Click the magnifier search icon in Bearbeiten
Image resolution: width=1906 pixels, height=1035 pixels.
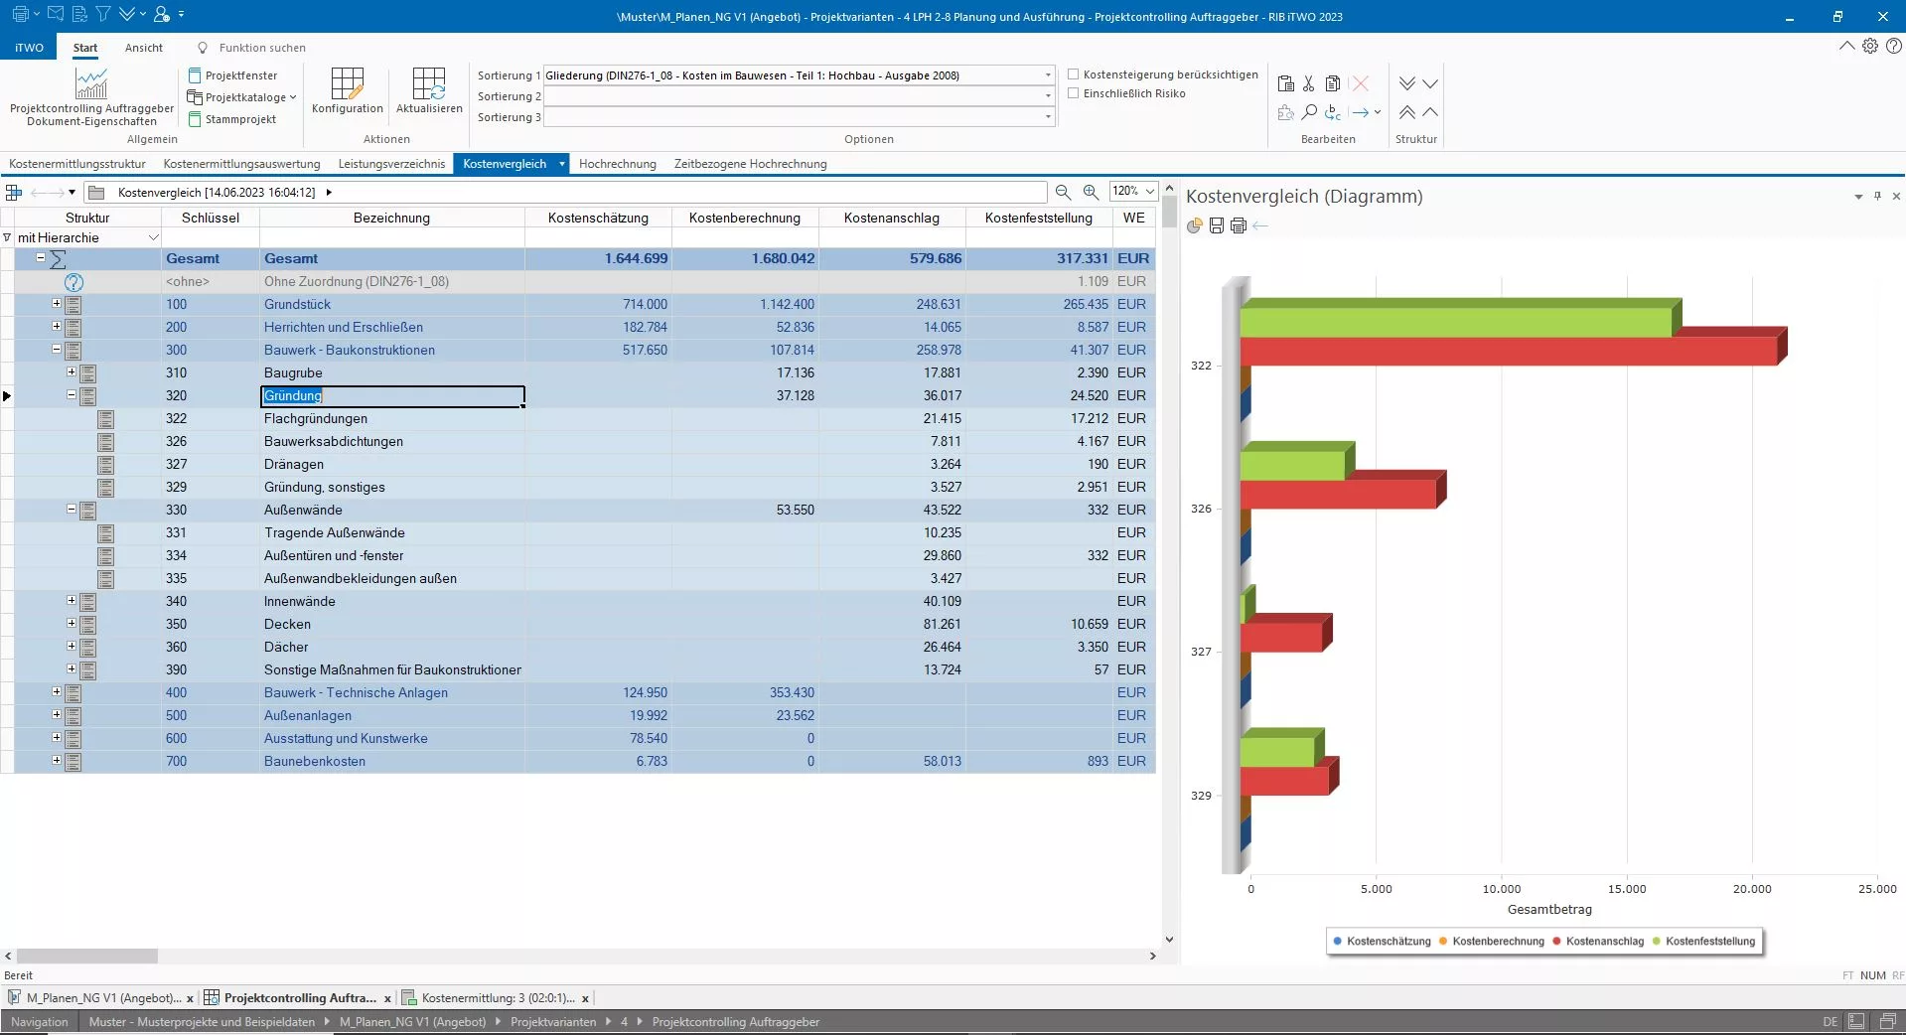(x=1309, y=112)
